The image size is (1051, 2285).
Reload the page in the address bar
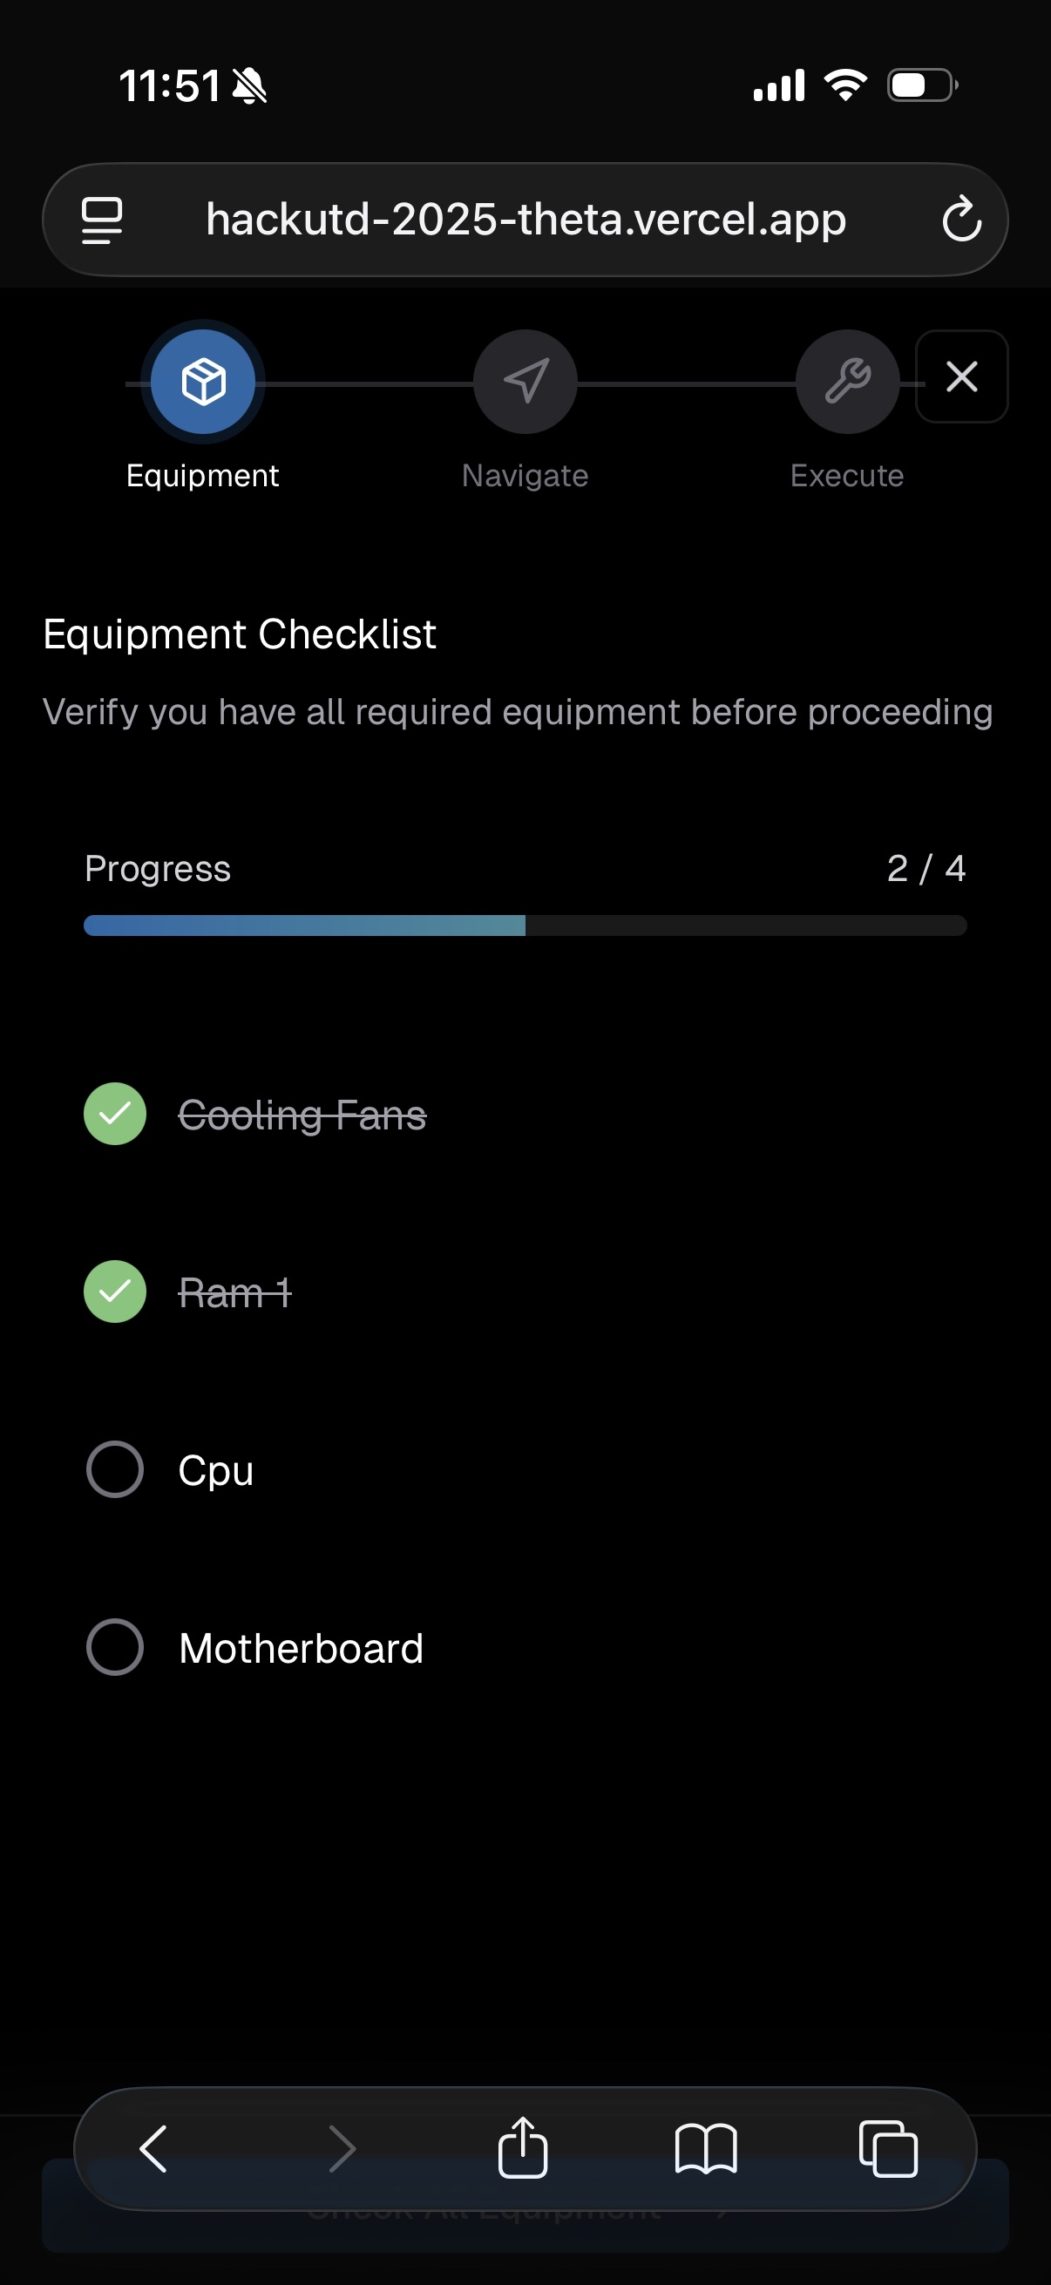(x=961, y=219)
